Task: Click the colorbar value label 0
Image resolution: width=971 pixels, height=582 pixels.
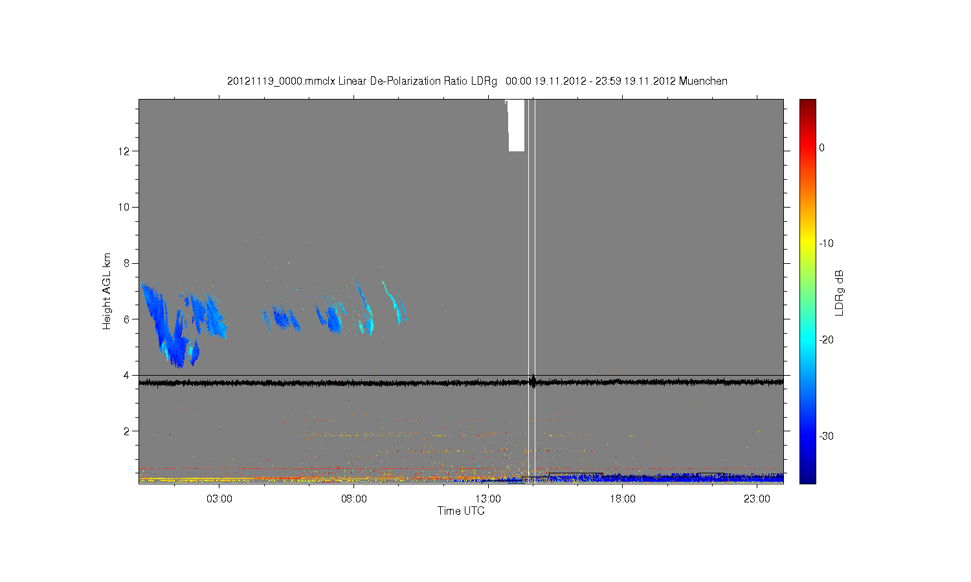Action: (822, 147)
